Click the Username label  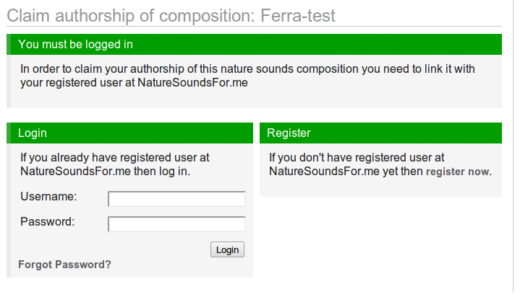click(48, 196)
